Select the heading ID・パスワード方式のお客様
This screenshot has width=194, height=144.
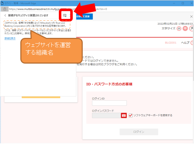(109, 84)
